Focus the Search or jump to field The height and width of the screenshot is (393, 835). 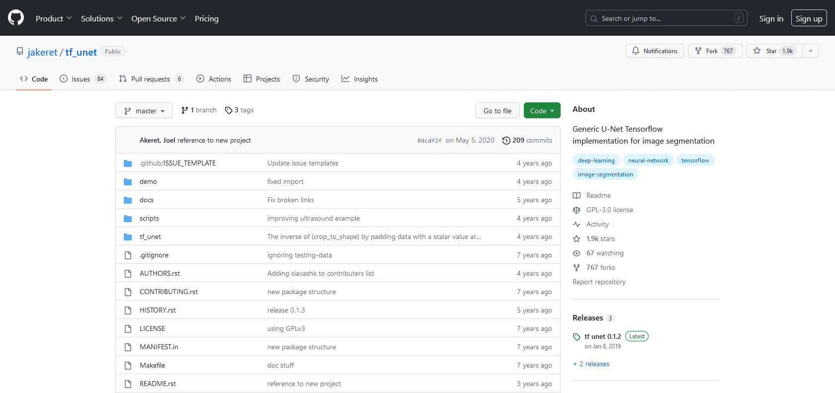666,18
